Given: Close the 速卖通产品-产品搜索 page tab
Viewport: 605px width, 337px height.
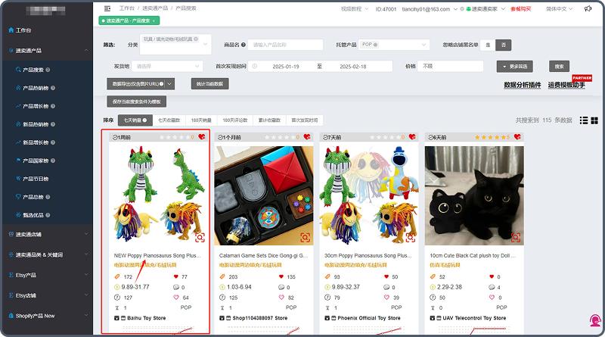Looking at the screenshot, I should point(154,21).
